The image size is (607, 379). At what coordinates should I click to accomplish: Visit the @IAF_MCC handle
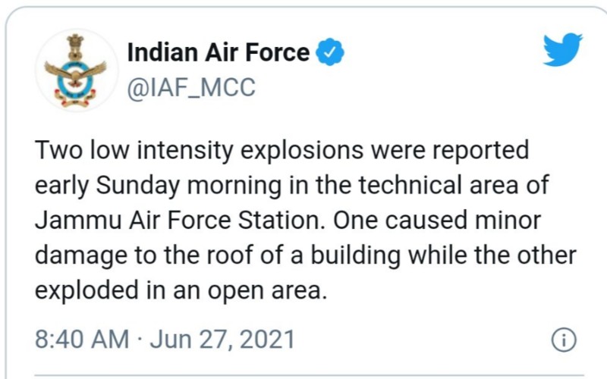click(x=191, y=87)
